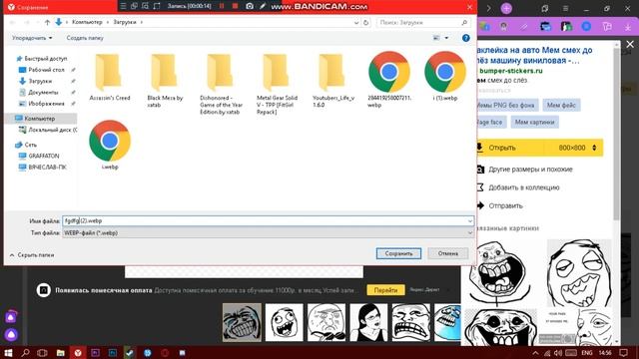Image resolution: width=639 pixels, height=359 pixels.
Task: Open Документы in navigation pane
Action: [43, 93]
